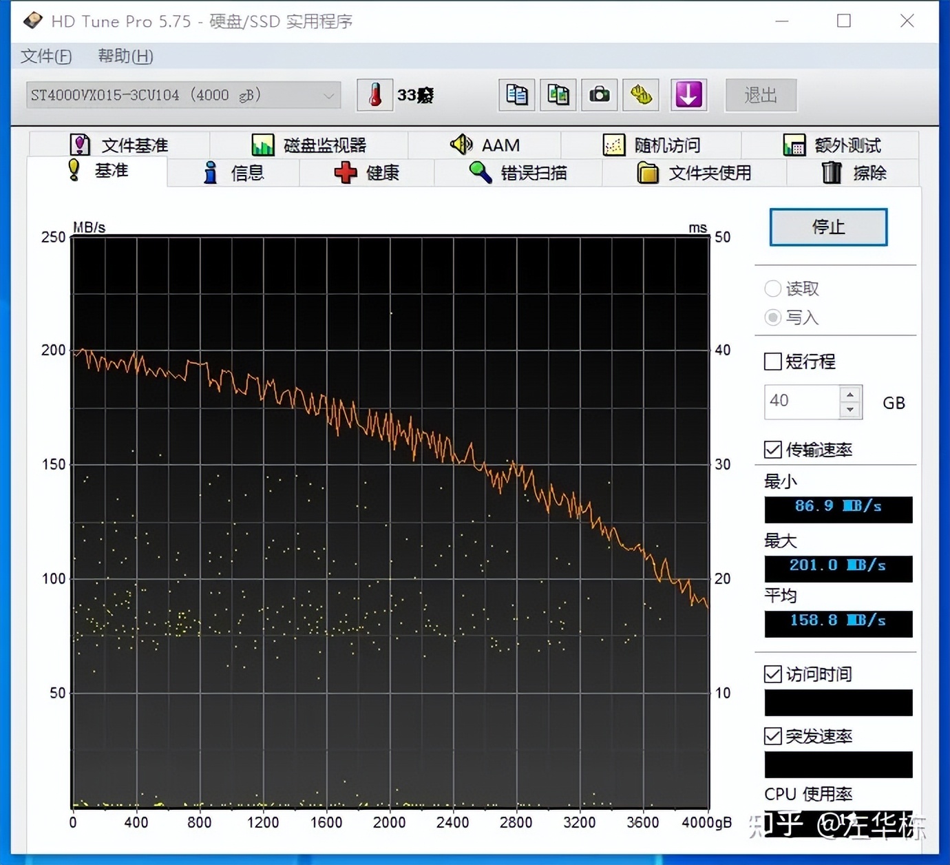Click the 40 GB value input field
Viewport: 950px width, 865px height.
coord(802,402)
